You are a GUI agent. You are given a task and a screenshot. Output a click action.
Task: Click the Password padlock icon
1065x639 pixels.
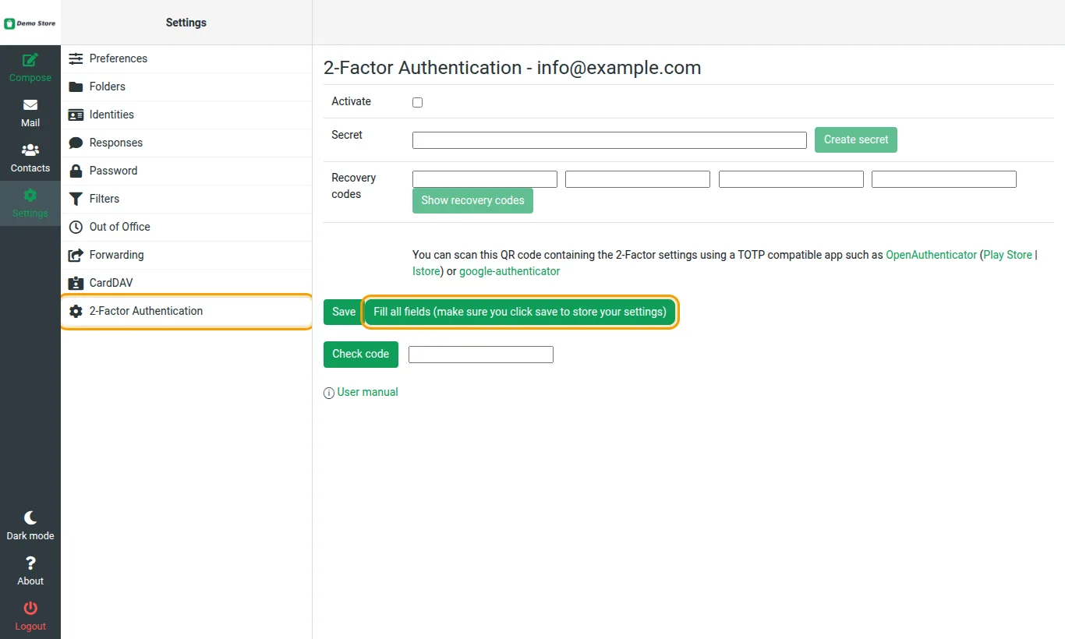coord(76,171)
